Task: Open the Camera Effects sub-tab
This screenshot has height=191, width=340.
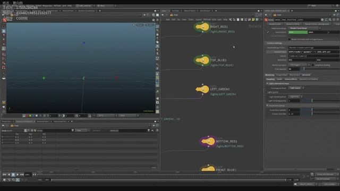Action: [291, 79]
